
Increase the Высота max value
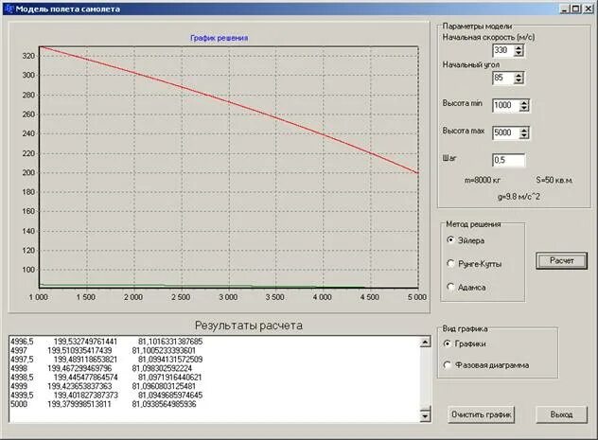[524, 130]
